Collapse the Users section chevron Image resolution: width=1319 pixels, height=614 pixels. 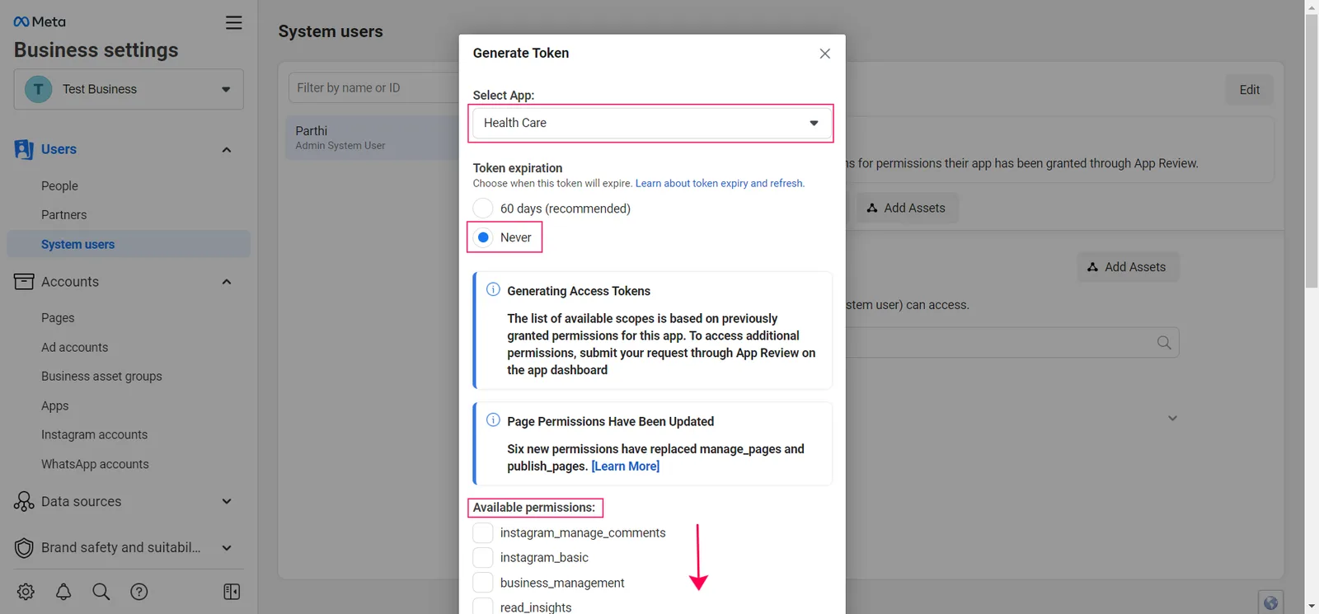pyautogui.click(x=227, y=150)
